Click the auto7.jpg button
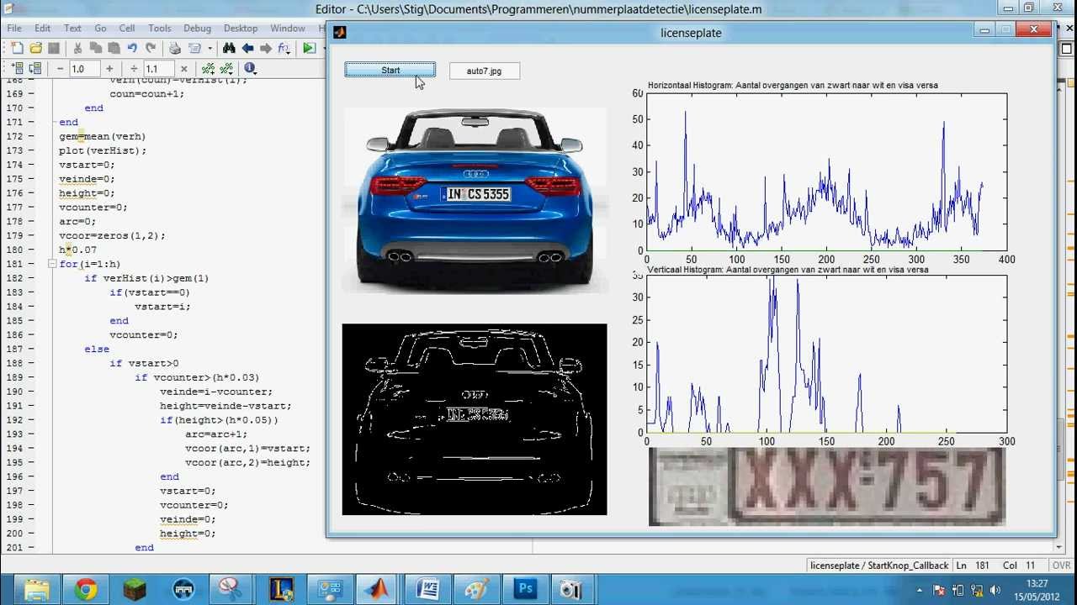Viewport: 1077px width, 605px height. 484,71
